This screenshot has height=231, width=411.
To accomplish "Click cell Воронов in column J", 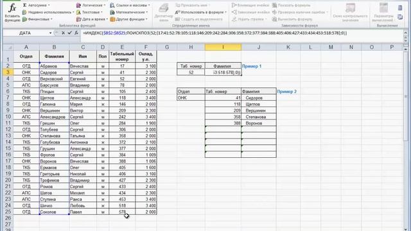I will (x=259, y=123).
